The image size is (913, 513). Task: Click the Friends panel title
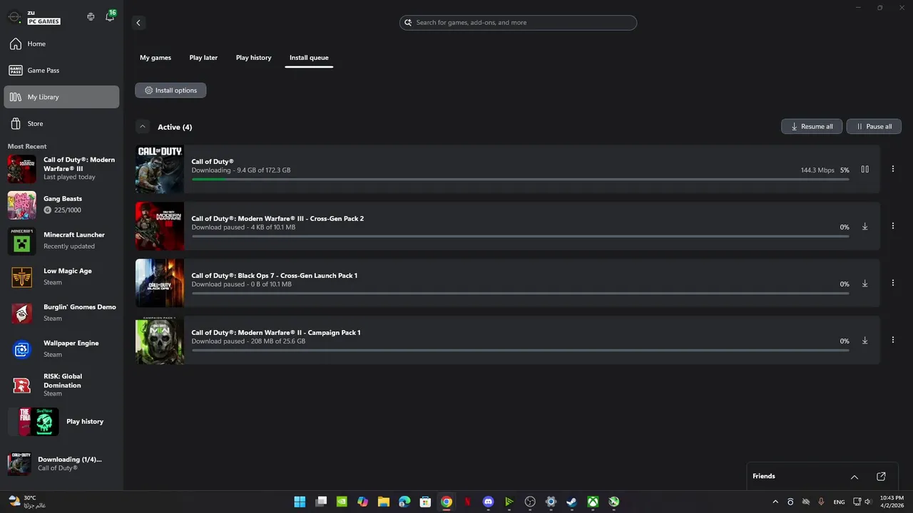pyautogui.click(x=764, y=476)
